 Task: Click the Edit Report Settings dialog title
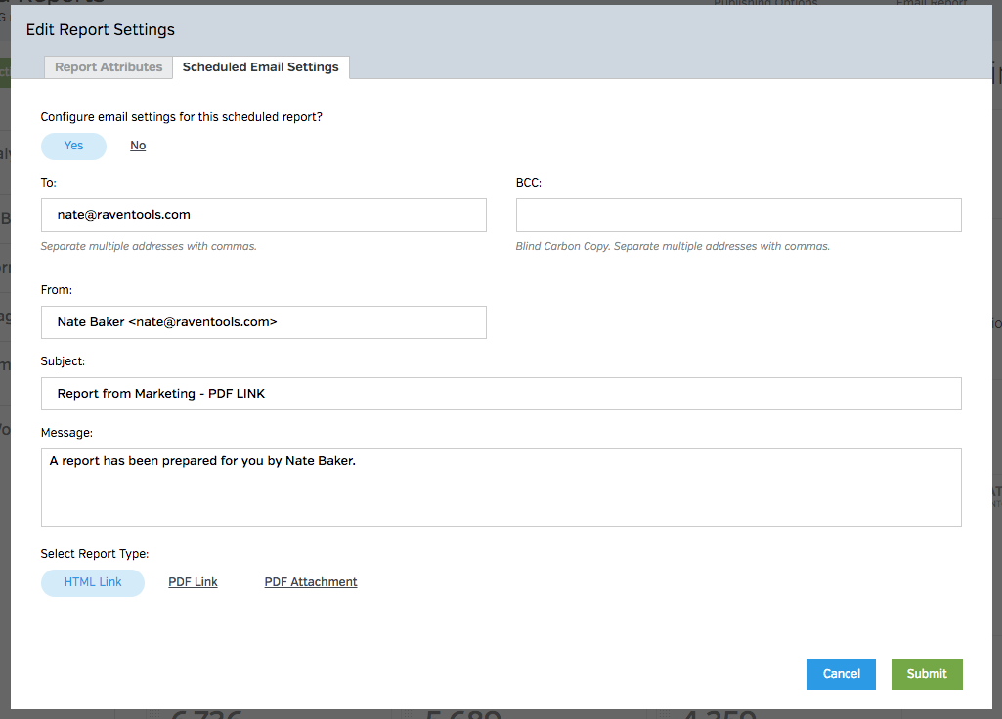click(101, 30)
